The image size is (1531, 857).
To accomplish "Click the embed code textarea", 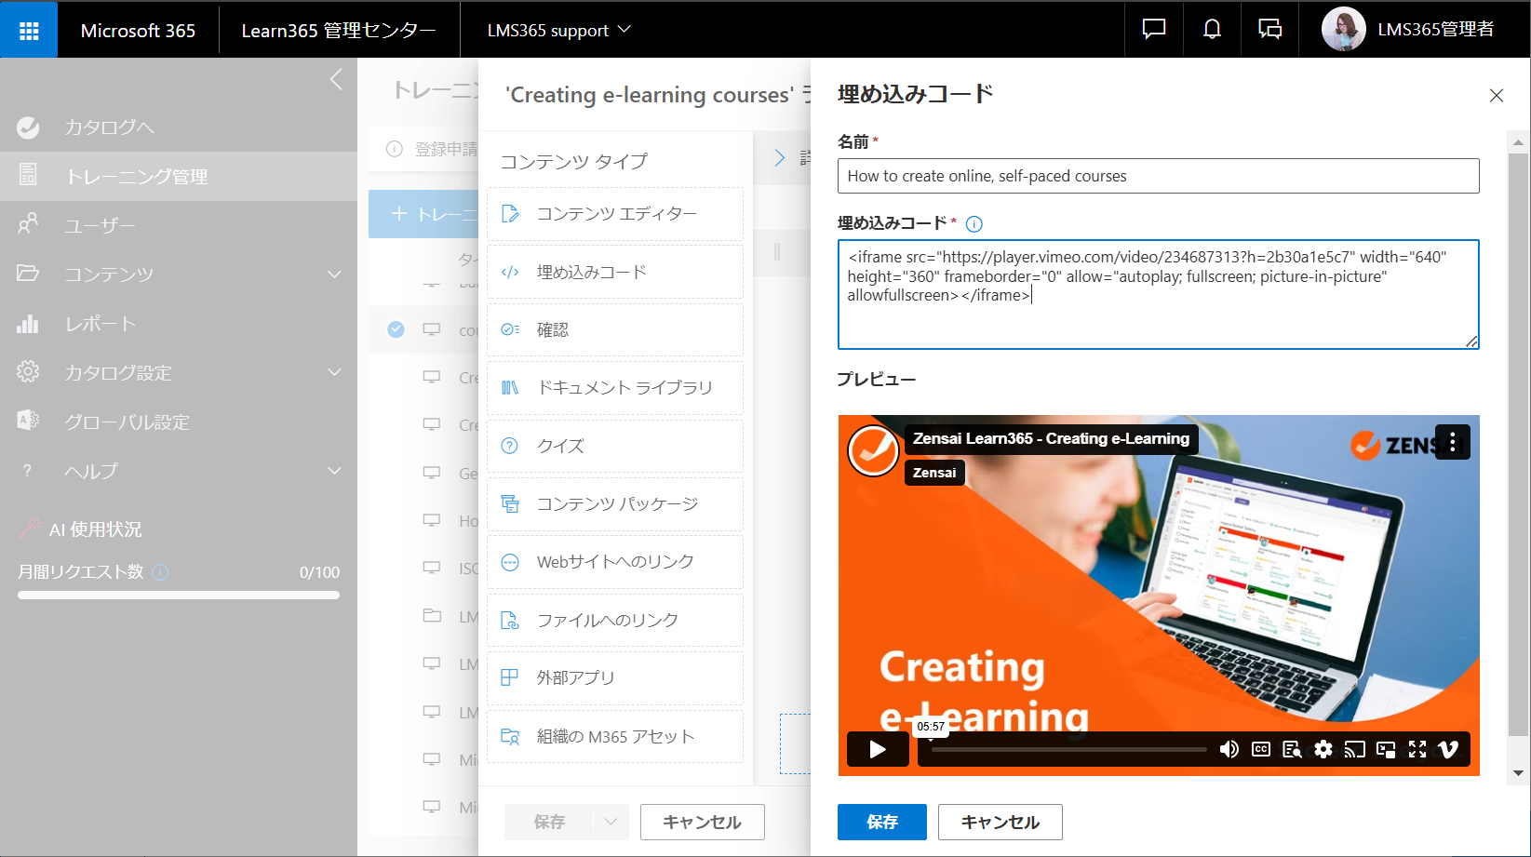I will pos(1158,295).
